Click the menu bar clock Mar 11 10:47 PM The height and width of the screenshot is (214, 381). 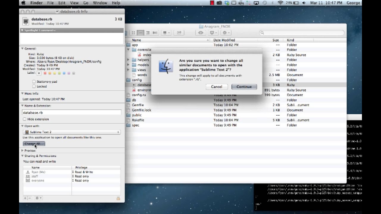point(326,3)
